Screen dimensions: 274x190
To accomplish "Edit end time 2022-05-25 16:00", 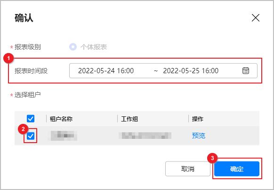I will pos(191,71).
